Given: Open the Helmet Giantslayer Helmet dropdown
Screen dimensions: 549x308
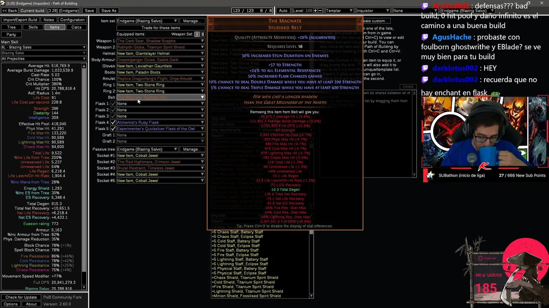Looking at the screenshot, I should pyautogui.click(x=161, y=53).
